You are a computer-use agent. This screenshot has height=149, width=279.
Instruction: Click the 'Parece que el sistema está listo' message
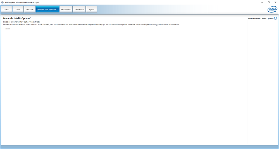pos(91,25)
